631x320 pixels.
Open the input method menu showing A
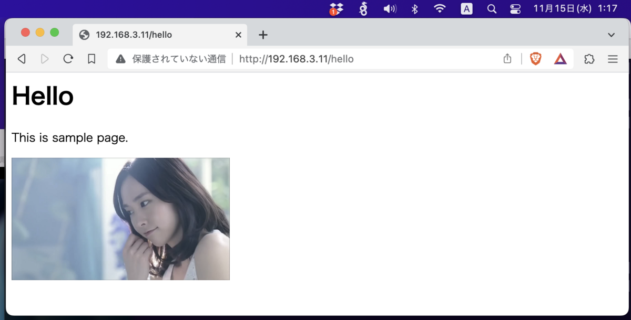coord(466,8)
